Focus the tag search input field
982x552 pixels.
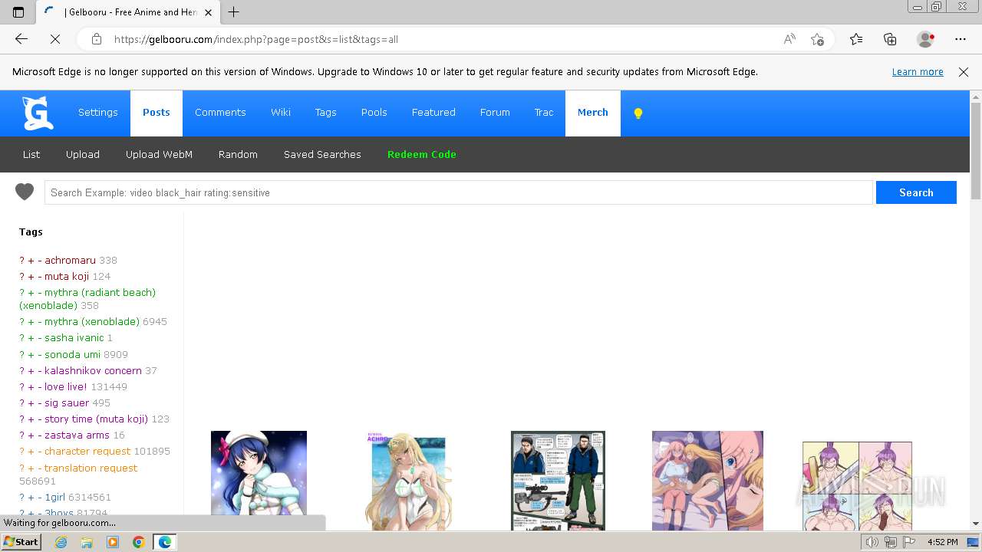[x=459, y=192]
